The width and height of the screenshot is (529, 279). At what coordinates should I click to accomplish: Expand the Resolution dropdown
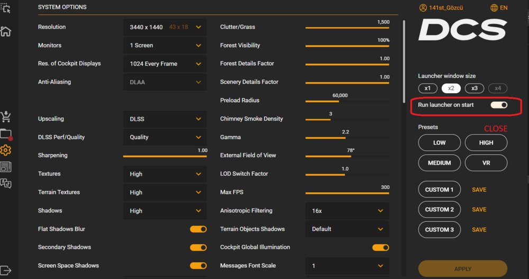pyautogui.click(x=165, y=27)
